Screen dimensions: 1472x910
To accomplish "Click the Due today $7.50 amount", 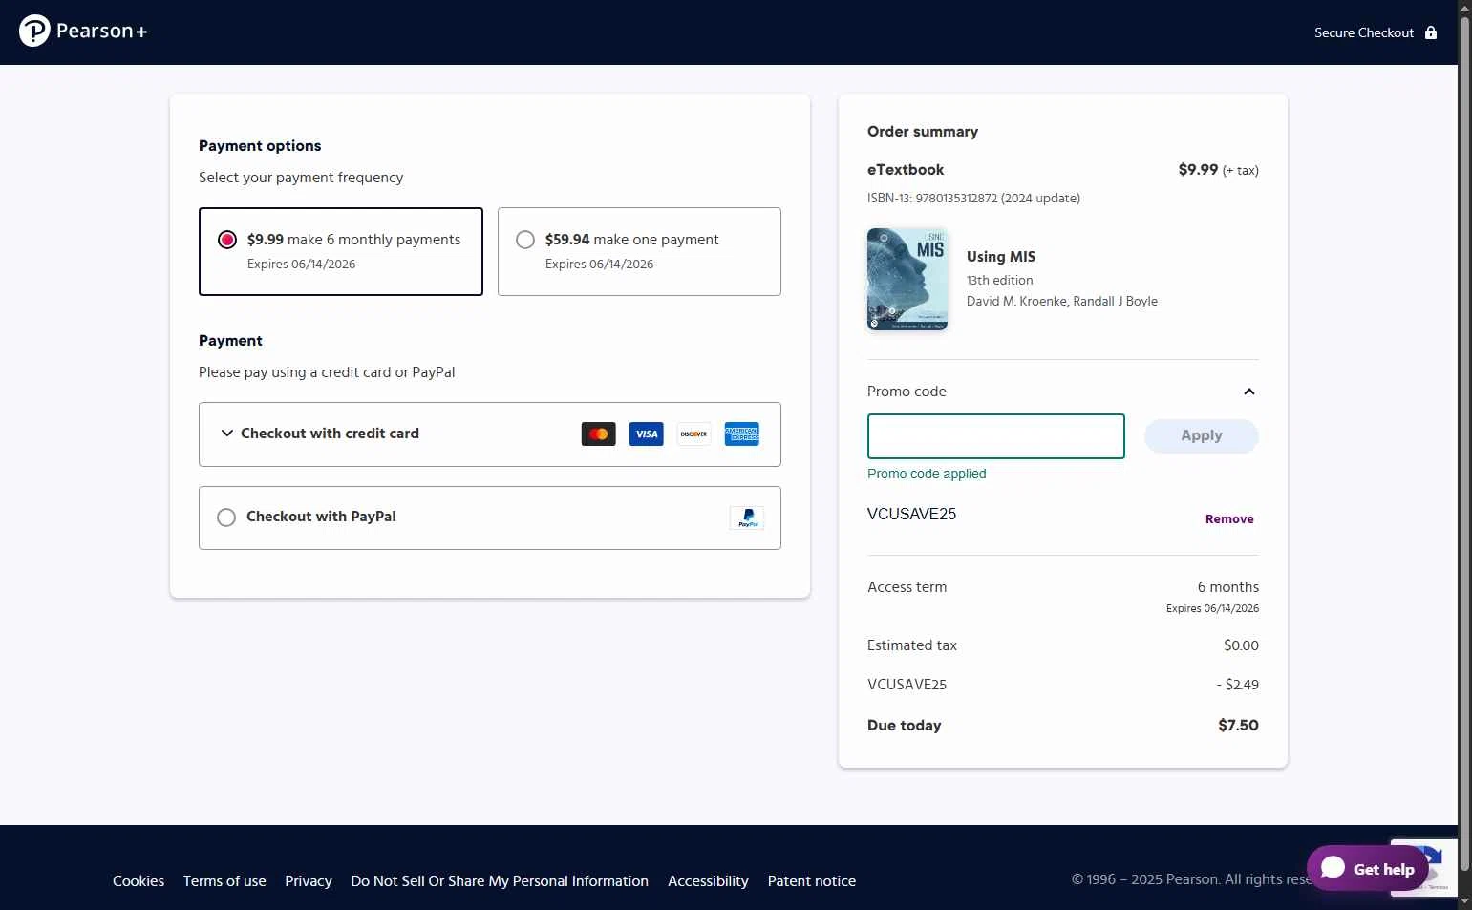I will pos(1238,726).
